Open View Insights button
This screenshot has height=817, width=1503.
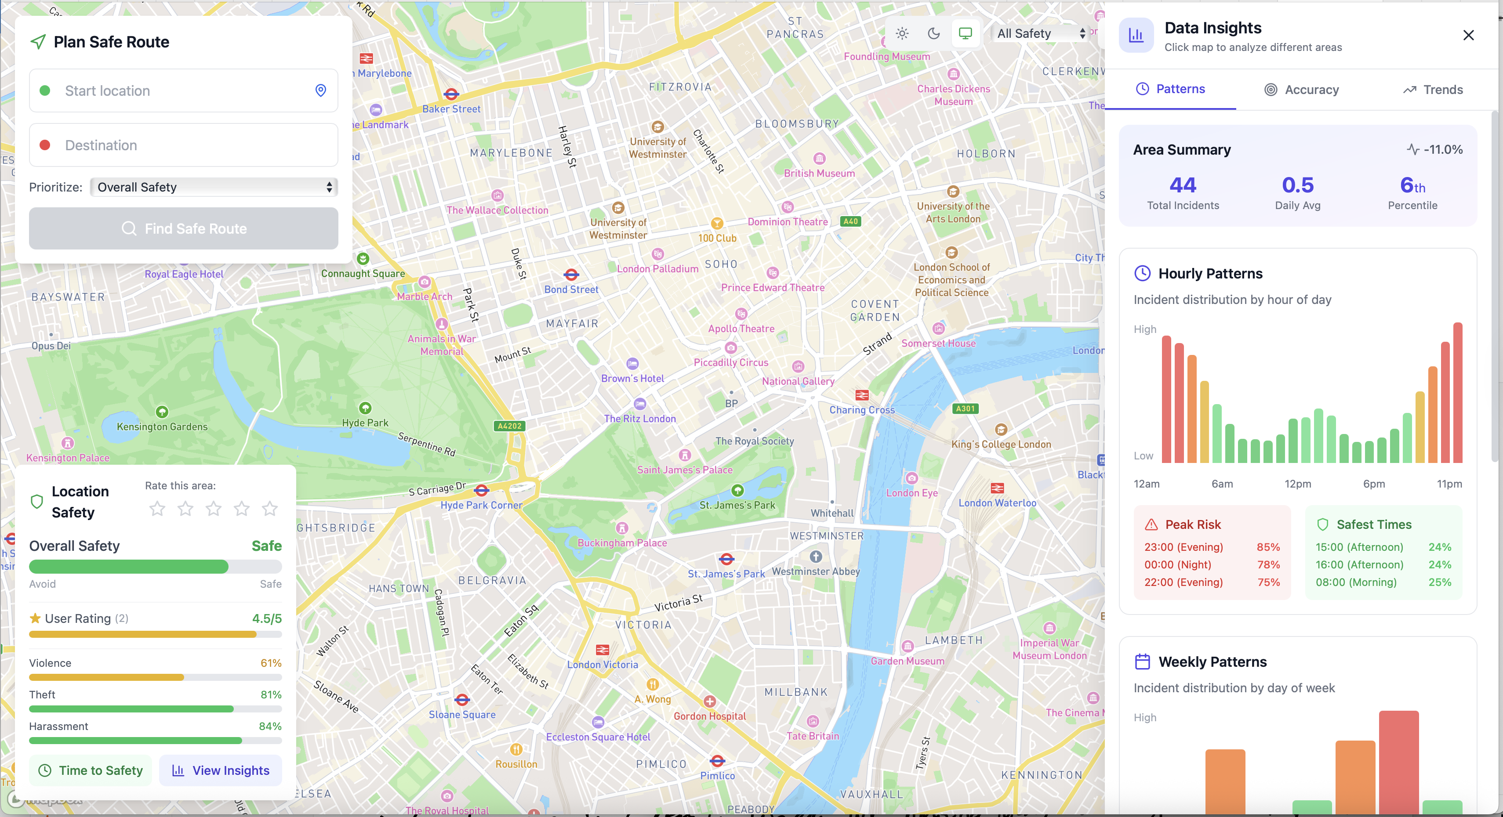(x=221, y=770)
